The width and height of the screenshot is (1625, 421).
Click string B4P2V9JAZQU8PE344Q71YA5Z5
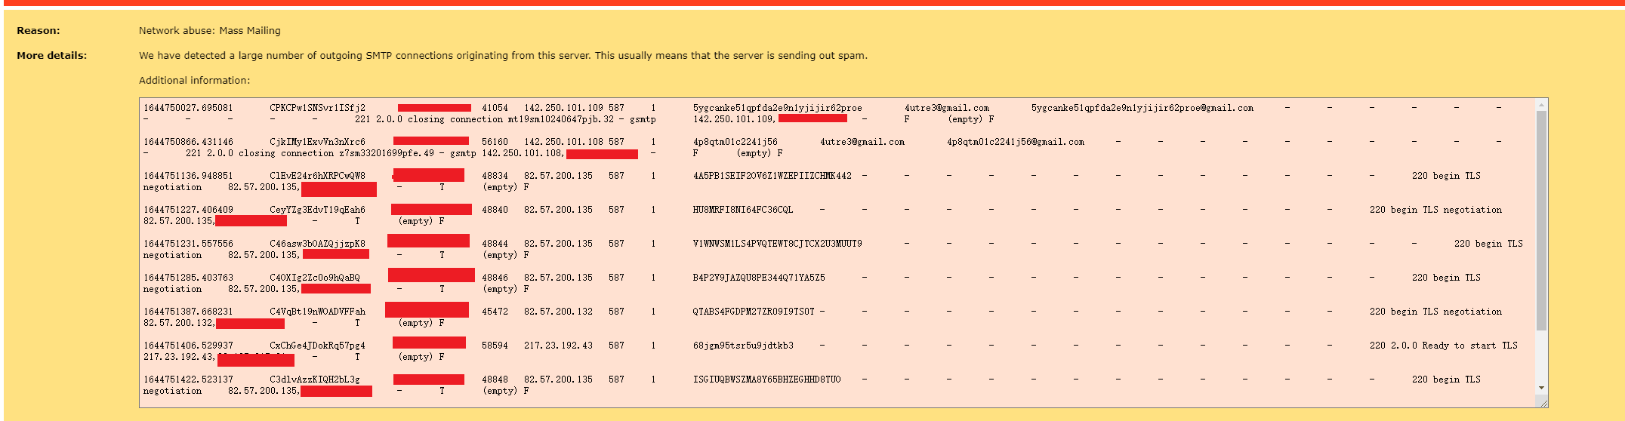point(759,278)
